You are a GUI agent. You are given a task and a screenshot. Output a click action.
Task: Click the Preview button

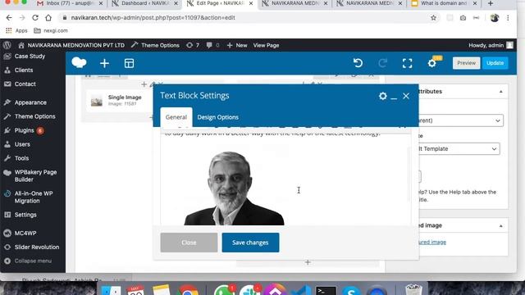[467, 63]
